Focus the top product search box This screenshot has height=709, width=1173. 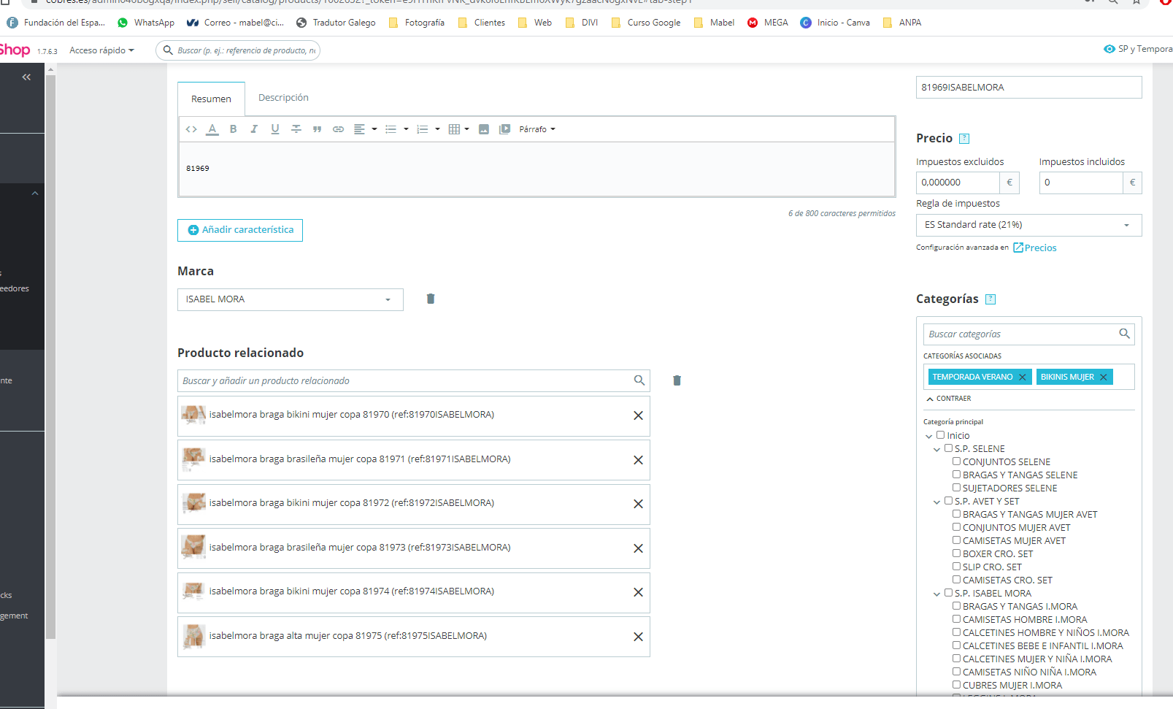pos(238,50)
